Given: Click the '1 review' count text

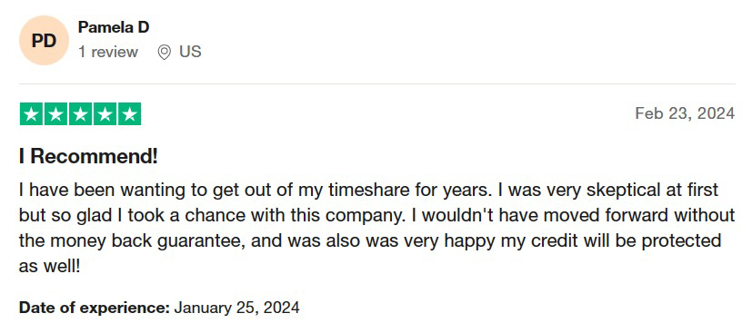Looking at the screenshot, I should [108, 52].
